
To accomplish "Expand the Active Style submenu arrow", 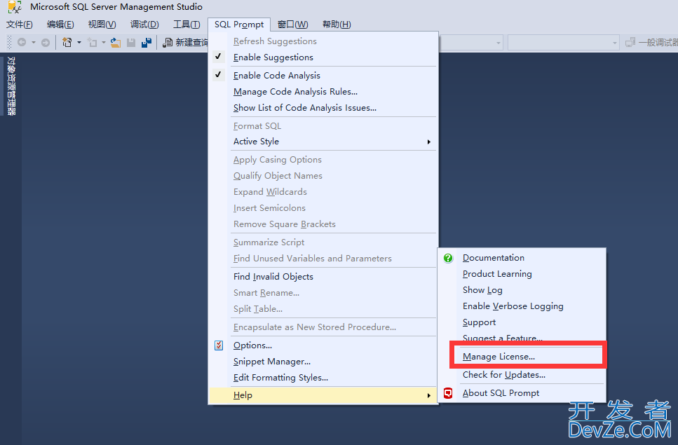I will [428, 142].
